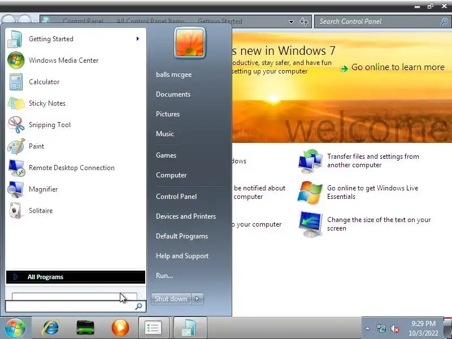Open Paint from the Start menu
This screenshot has width=452, height=339.
(x=76, y=146)
